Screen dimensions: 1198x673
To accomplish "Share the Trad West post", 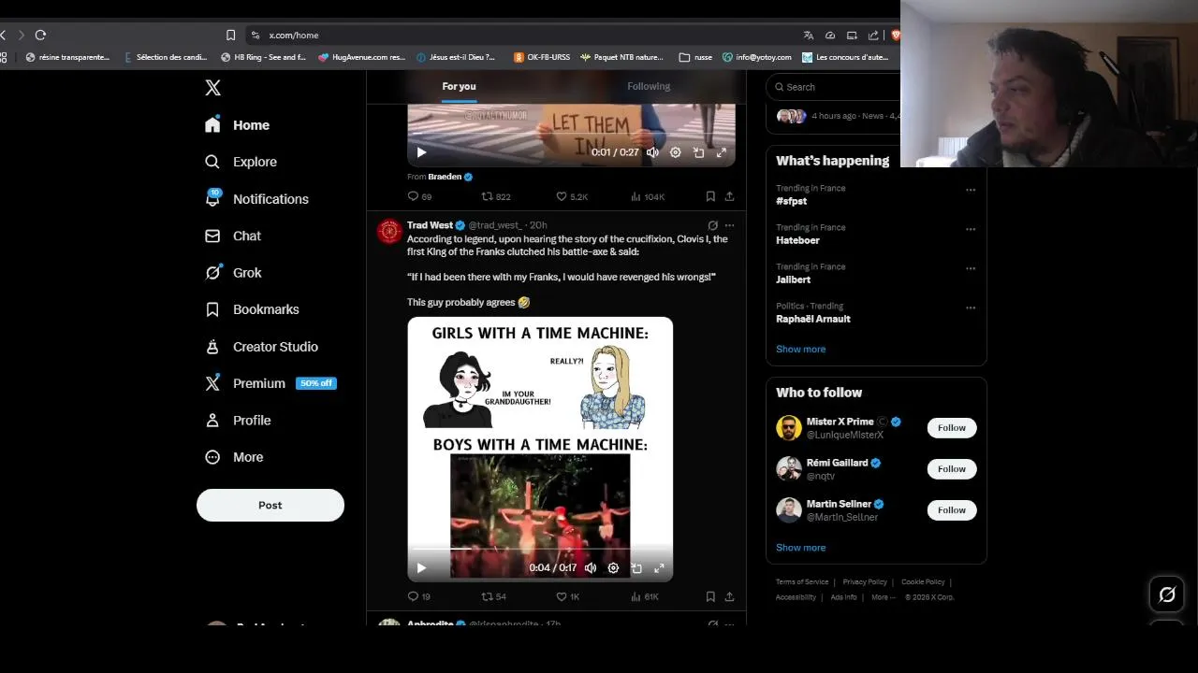I will click(x=729, y=596).
